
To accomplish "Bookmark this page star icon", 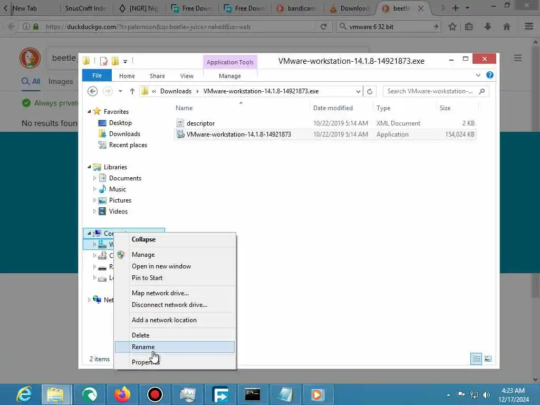I will click(452, 26).
